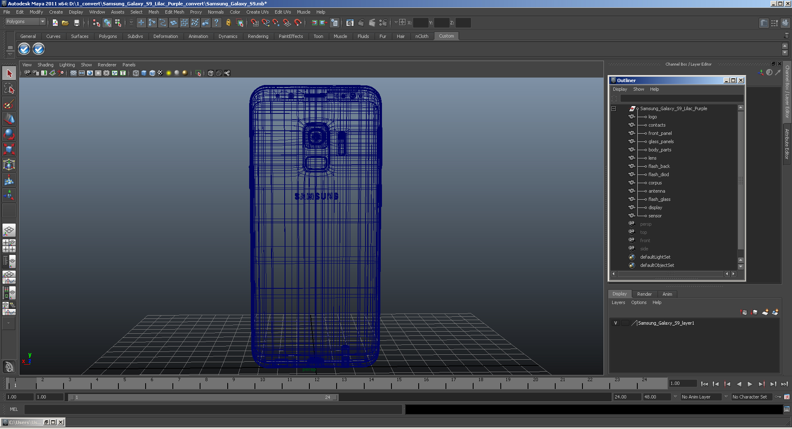Click the New Scene icon
792x429 pixels.
55,23
